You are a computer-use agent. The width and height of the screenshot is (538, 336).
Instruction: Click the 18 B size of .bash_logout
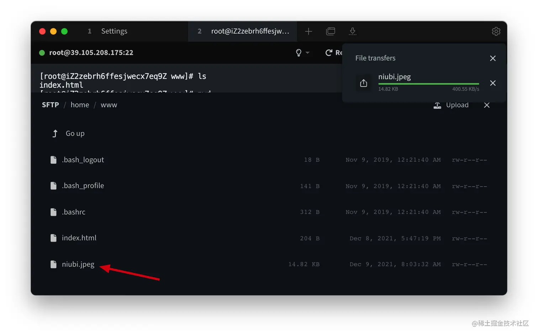pyautogui.click(x=312, y=160)
